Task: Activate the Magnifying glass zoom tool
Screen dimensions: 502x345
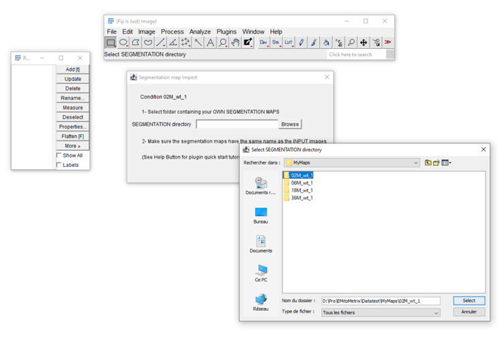Action: tap(223, 42)
